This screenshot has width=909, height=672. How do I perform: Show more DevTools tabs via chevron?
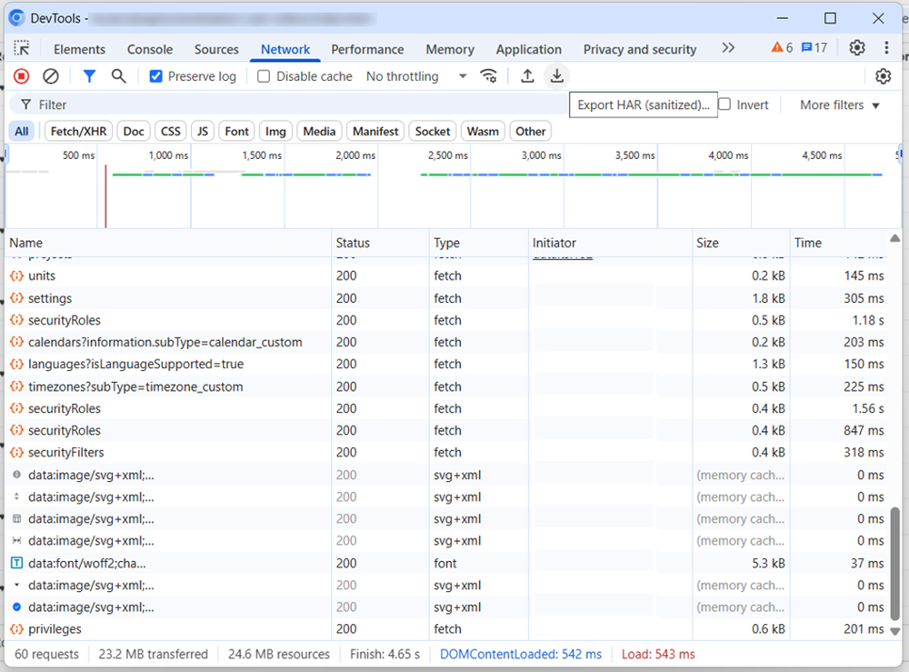coord(727,48)
